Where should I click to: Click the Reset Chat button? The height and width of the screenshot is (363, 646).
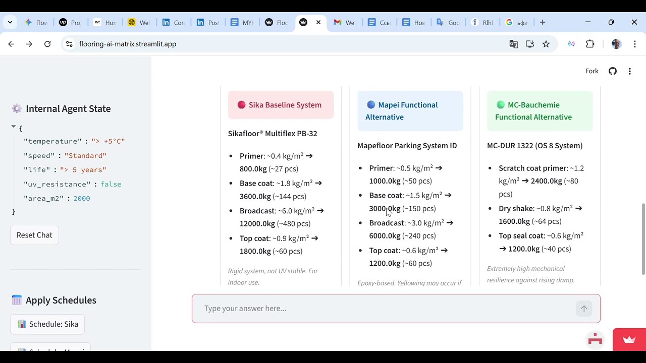pos(34,235)
